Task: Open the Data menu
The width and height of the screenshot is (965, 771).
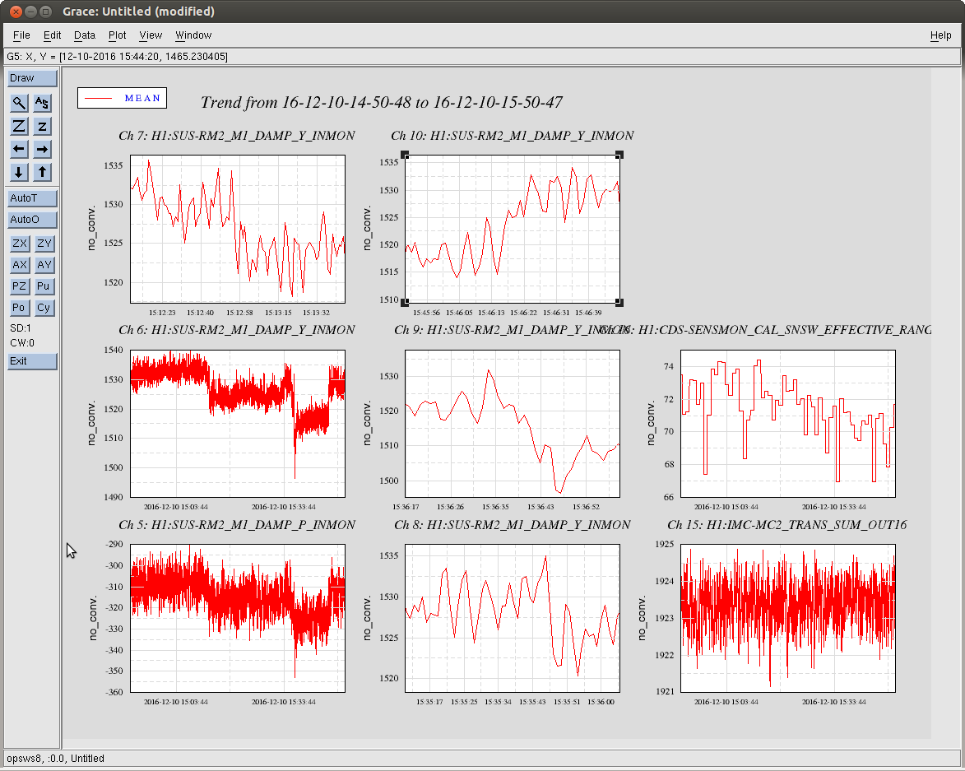Action: [84, 35]
